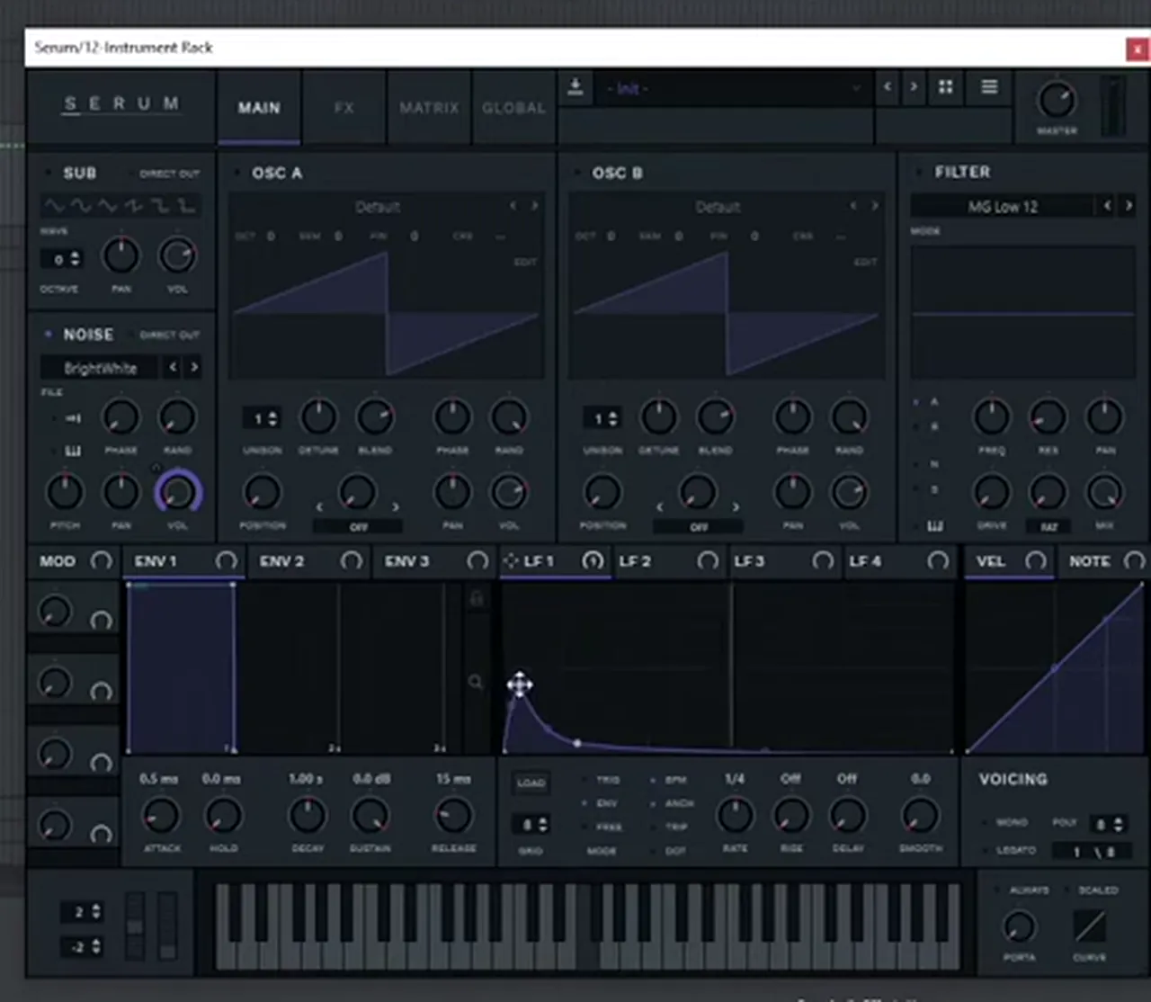This screenshot has width=1151, height=1002.
Task: Switch to the MATRIX tab
Action: click(x=429, y=108)
